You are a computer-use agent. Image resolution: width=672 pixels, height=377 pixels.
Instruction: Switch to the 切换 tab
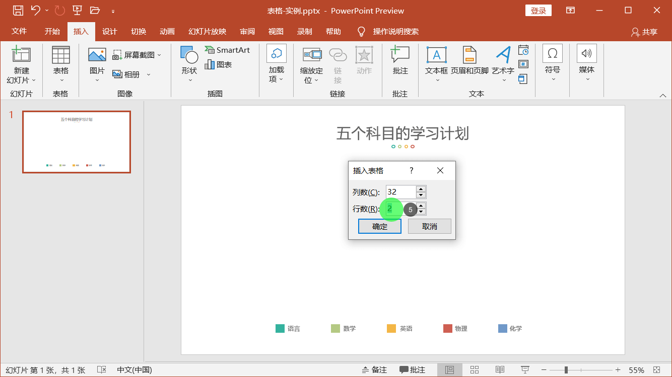(x=139, y=31)
